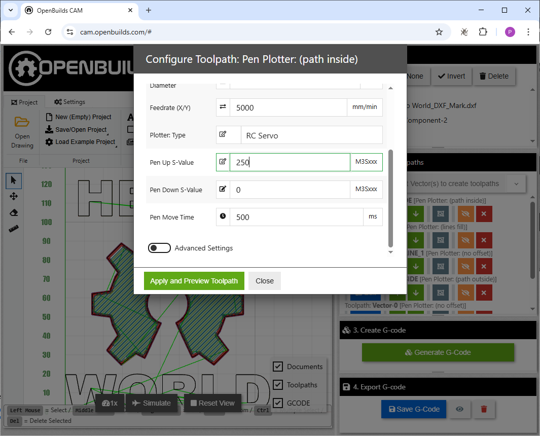Uncheck the Documents checkbox
Image resolution: width=540 pixels, height=436 pixels.
(277, 367)
